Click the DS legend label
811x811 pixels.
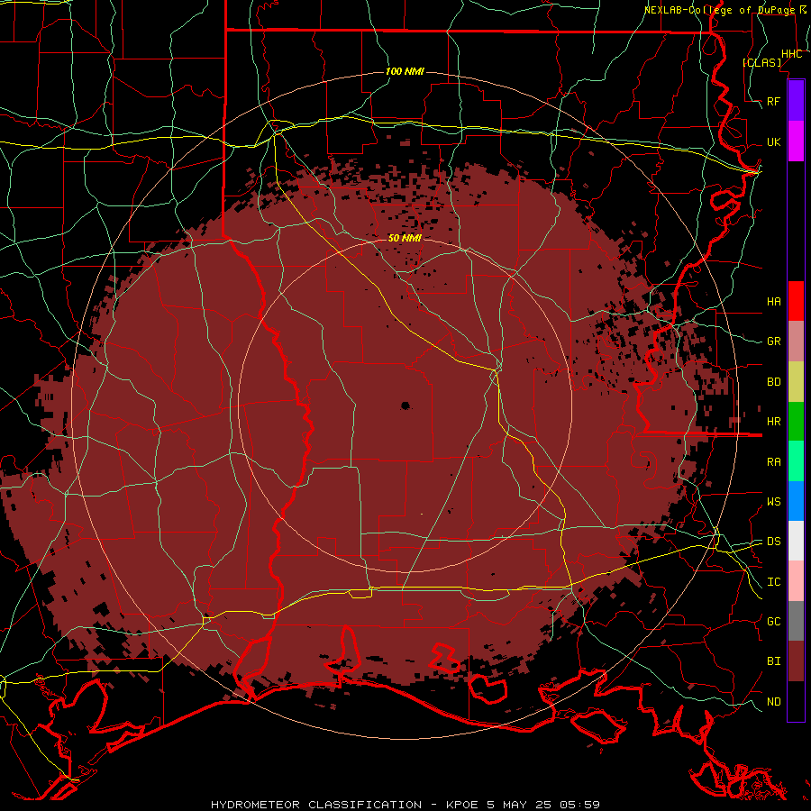point(774,541)
